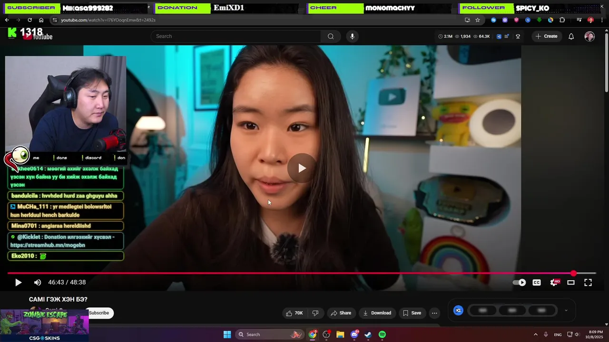Dislike the video
Viewport: 609px width, 342px height.
pos(315,313)
